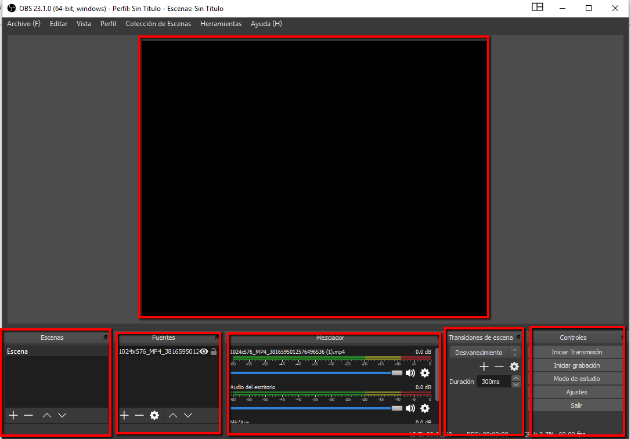This screenshot has height=439, width=631.
Task: Open Herramientas menu
Action: (221, 24)
